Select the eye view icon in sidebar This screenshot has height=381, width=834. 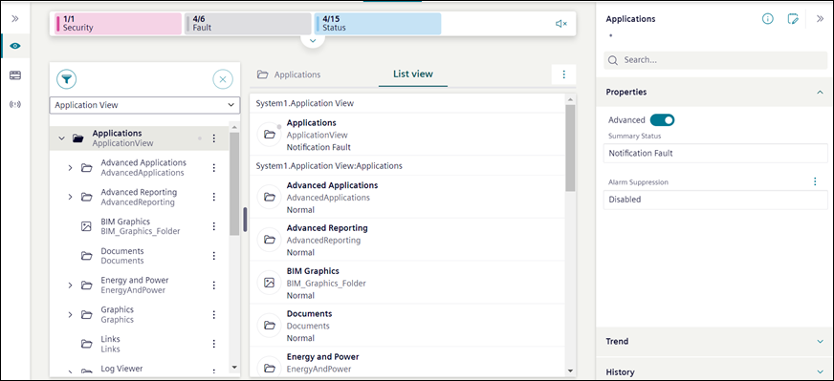pyautogui.click(x=15, y=46)
